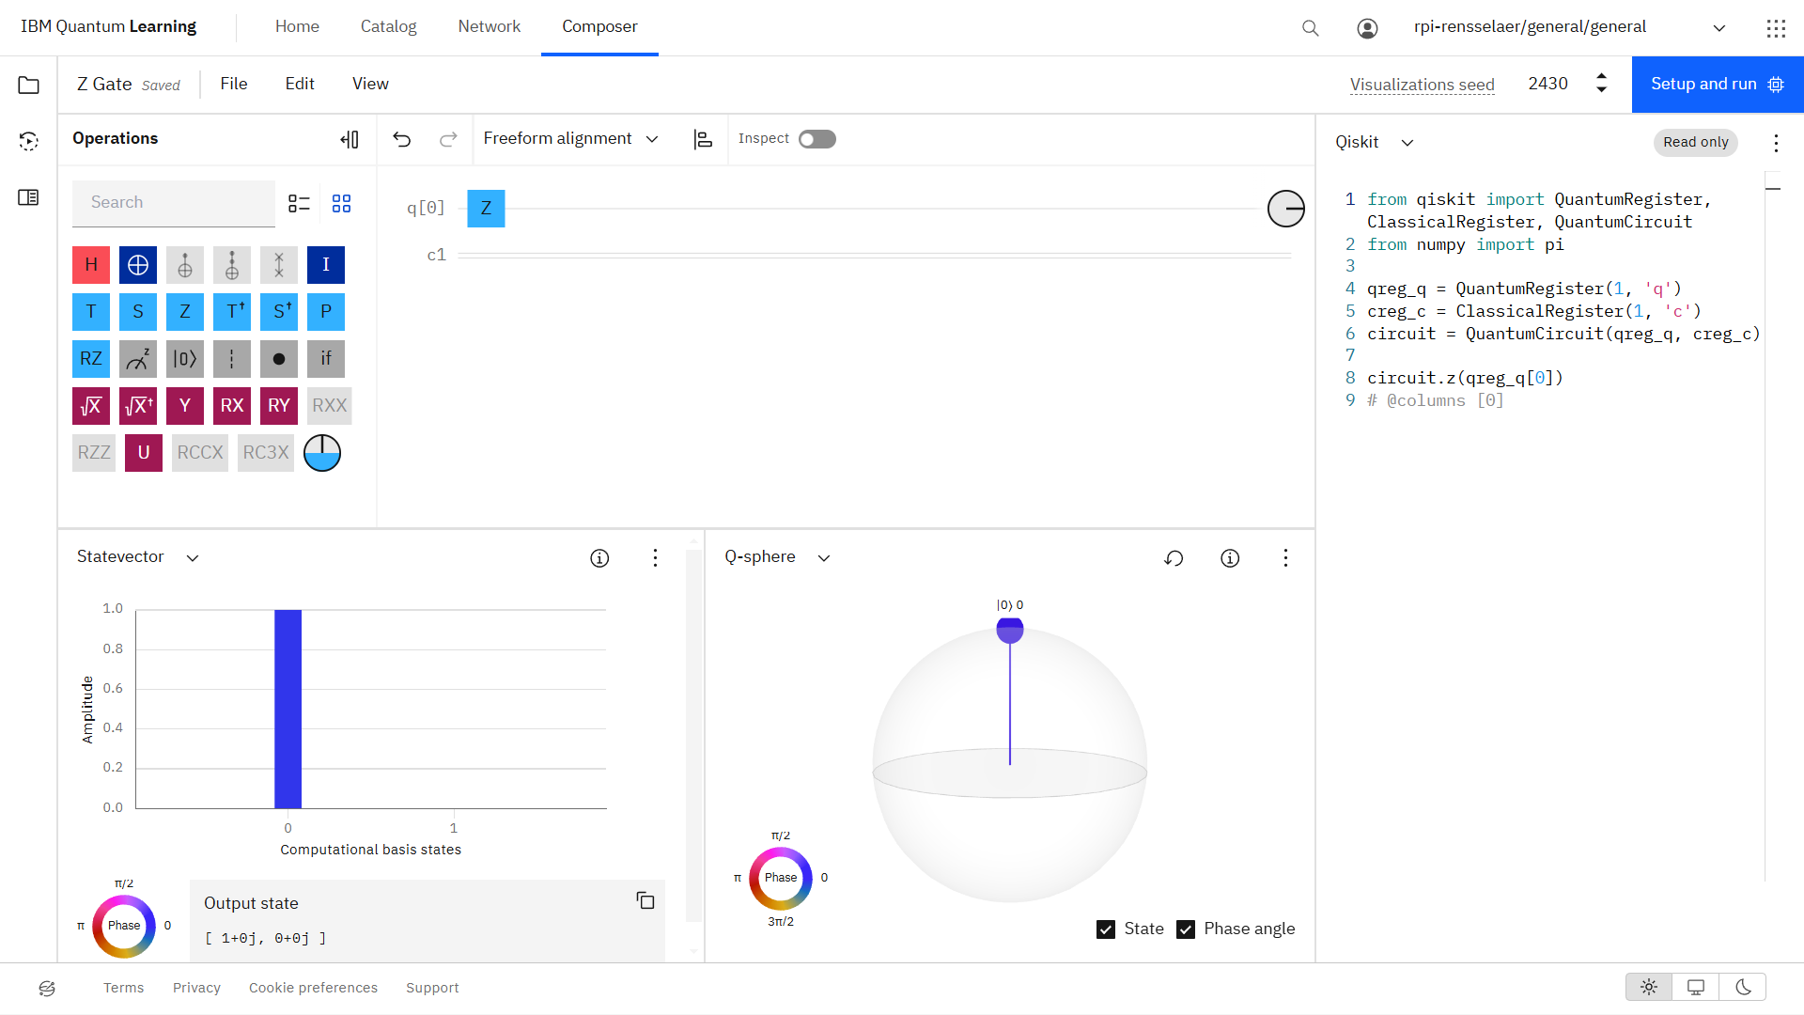Image resolution: width=1804 pixels, height=1015 pixels.
Task: Select the Hadamard H gate
Action: click(x=91, y=265)
